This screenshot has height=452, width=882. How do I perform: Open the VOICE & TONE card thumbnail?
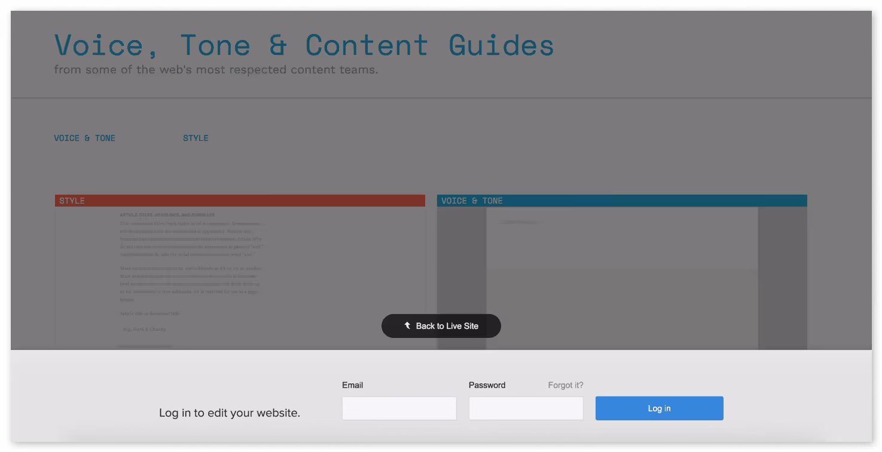pyautogui.click(x=622, y=278)
